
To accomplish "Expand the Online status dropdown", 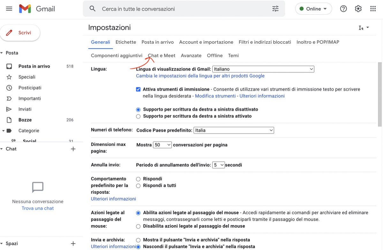I will click(313, 9).
